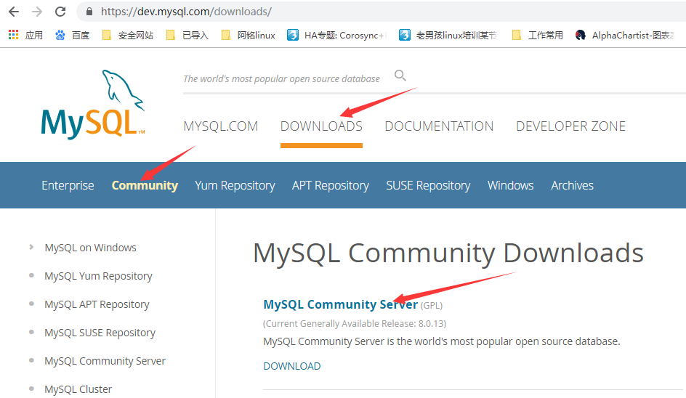Click the DOWNLOAD link
The height and width of the screenshot is (398, 686).
click(x=292, y=366)
